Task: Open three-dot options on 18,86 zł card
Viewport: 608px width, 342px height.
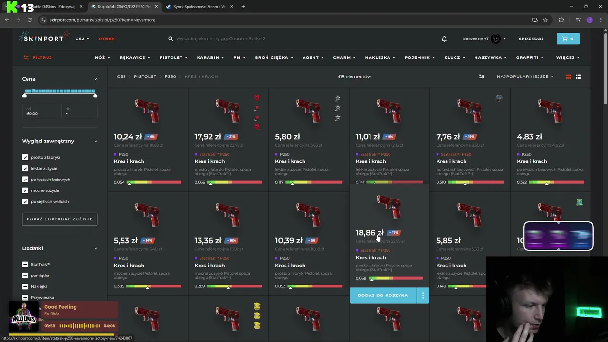Action: pyautogui.click(x=423, y=295)
